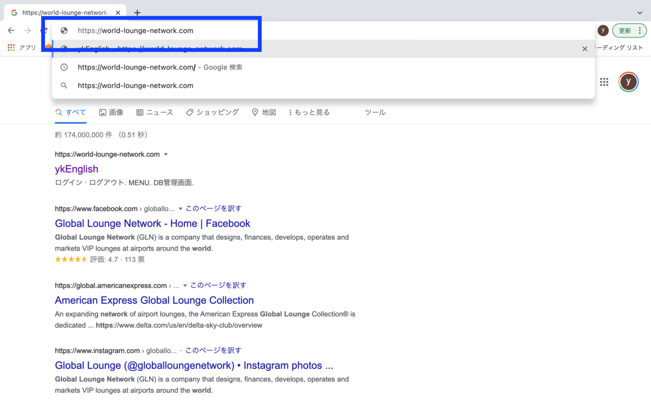Image resolution: width=651 pixels, height=407 pixels.
Task: Open the Google account avatar
Action: (628, 82)
